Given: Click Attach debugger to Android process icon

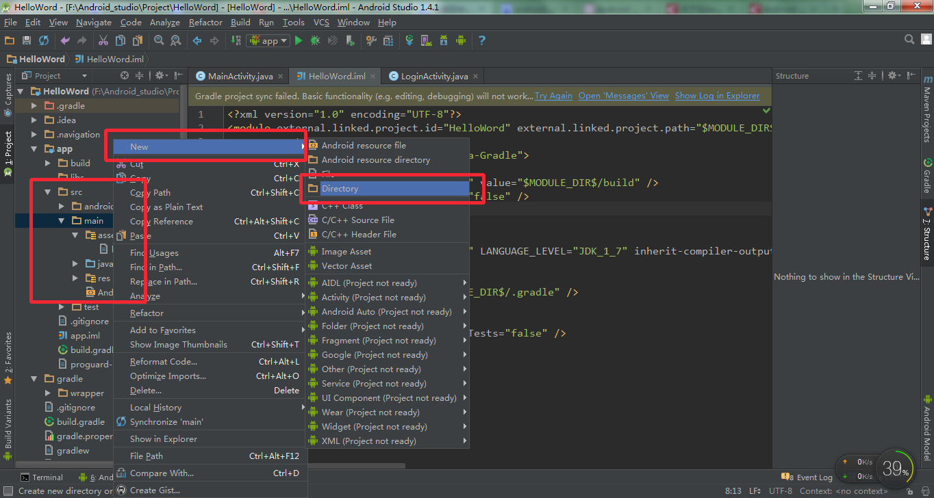Looking at the screenshot, I should pos(350,40).
